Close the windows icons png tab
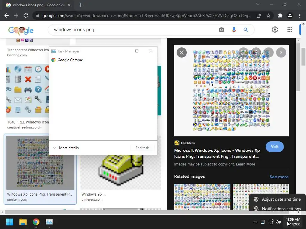The image size is (306, 229). tap(69, 5)
